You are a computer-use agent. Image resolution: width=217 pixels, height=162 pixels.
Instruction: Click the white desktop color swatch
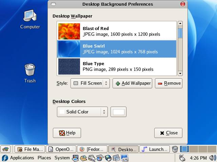pyautogui.click(x=118, y=112)
